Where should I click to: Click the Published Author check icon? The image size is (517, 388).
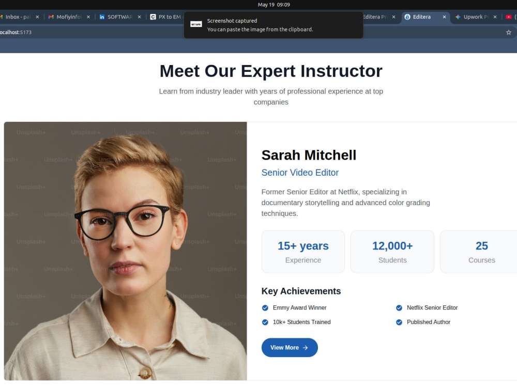click(x=399, y=322)
